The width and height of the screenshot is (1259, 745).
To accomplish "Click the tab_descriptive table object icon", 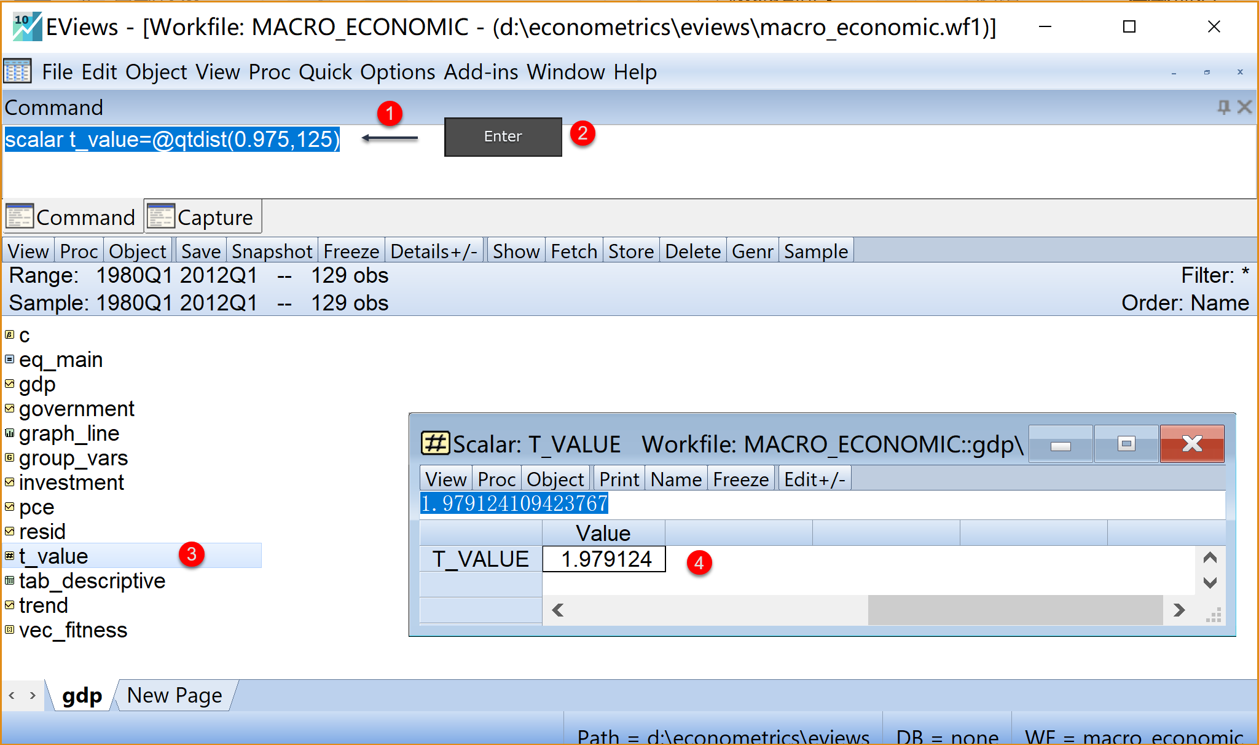I will pos(9,581).
